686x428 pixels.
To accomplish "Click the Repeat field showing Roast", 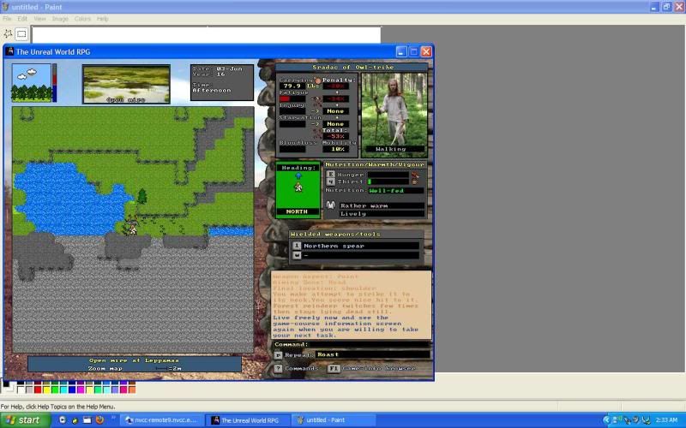I will tap(372, 354).
